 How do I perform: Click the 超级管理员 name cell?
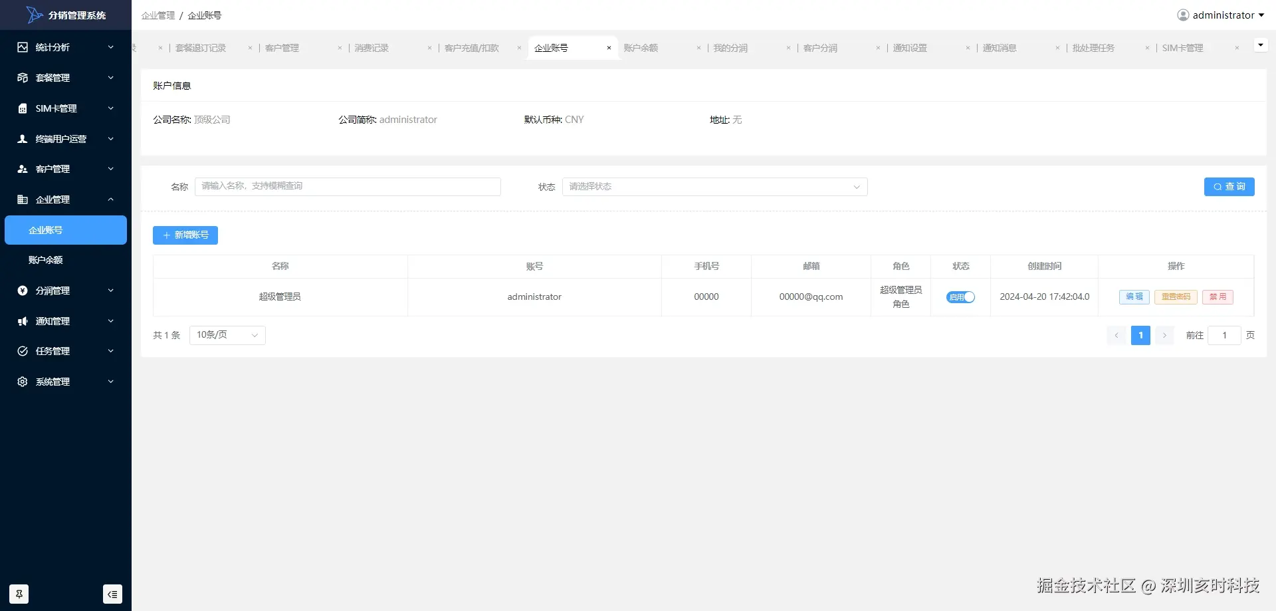(280, 297)
